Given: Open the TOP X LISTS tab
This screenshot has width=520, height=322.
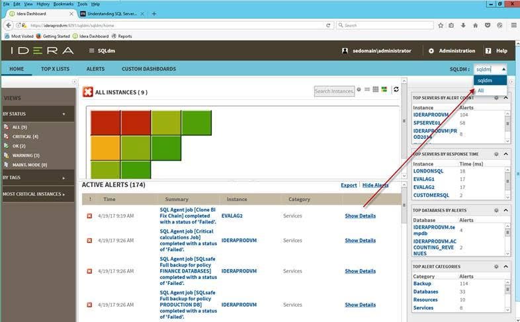Looking at the screenshot, I should pos(55,69).
